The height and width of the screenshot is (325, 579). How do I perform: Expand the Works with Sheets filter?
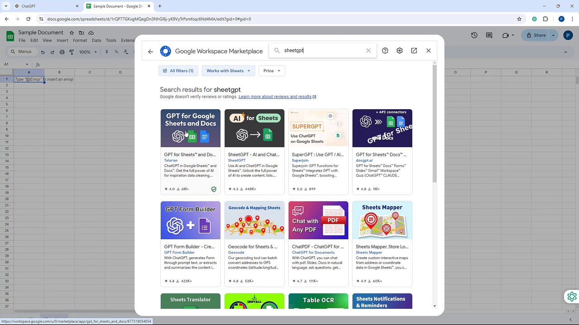point(228,71)
